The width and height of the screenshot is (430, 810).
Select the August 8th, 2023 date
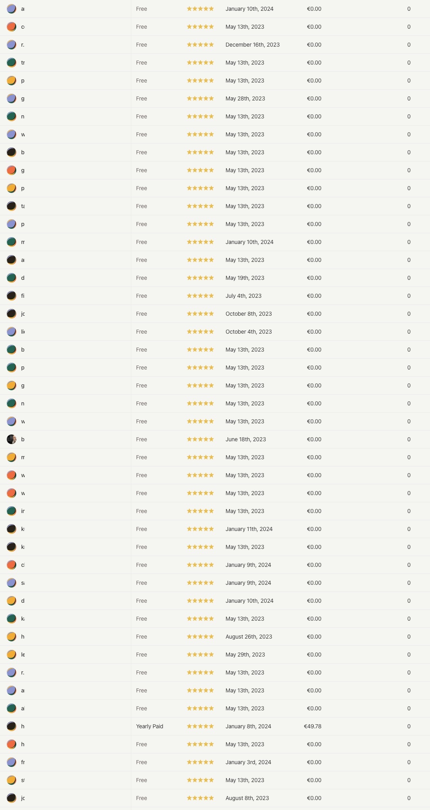[x=247, y=798]
